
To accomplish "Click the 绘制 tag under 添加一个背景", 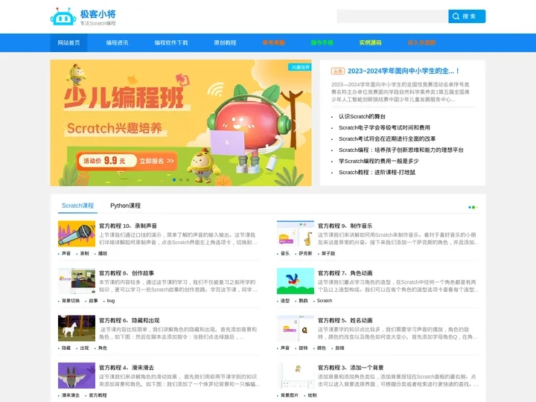I will tap(312, 395).
